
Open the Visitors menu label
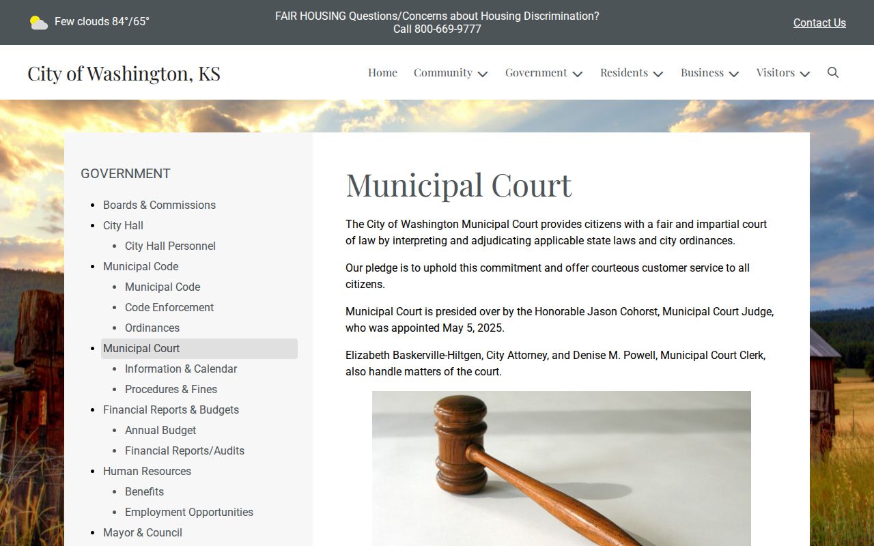point(776,72)
